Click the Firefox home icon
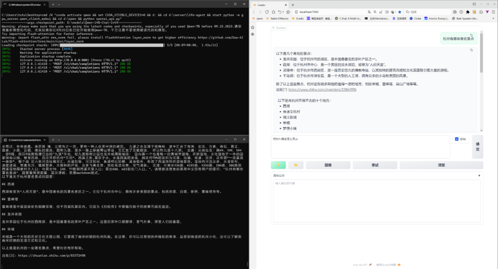This screenshot has width=498, height=269. [x=273, y=12]
